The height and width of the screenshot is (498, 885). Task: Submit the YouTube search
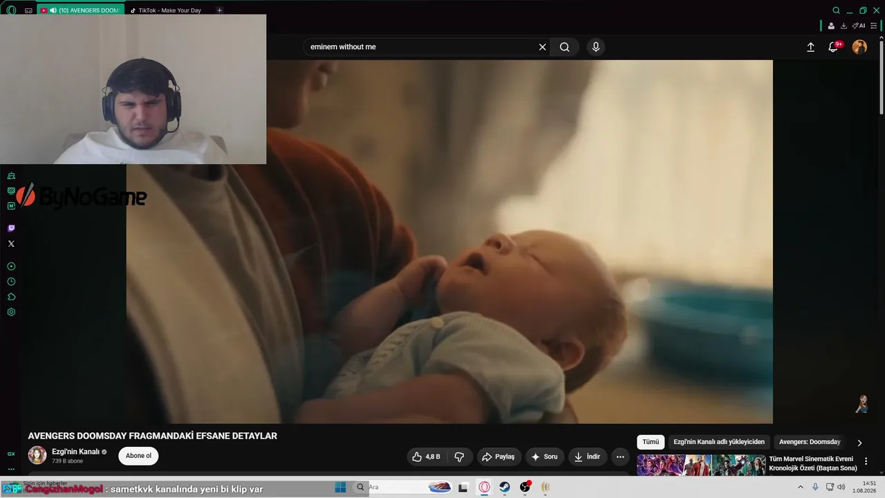pyautogui.click(x=565, y=47)
